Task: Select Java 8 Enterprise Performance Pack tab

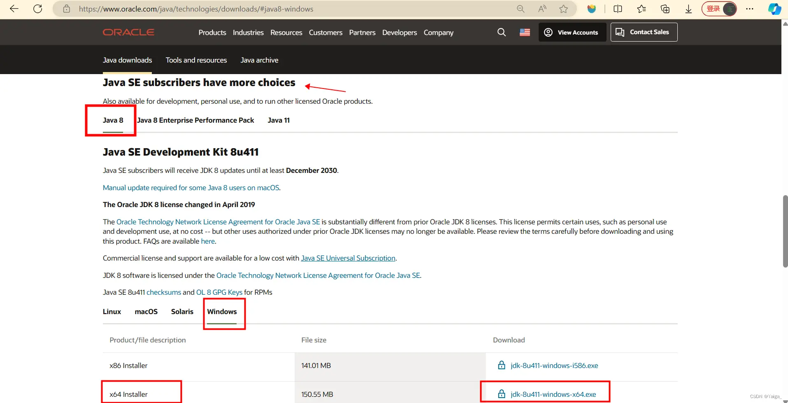Action: click(x=195, y=120)
